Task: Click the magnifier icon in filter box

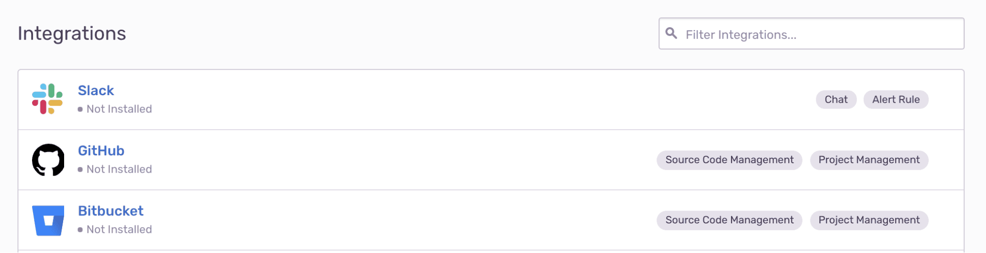Action: (671, 33)
